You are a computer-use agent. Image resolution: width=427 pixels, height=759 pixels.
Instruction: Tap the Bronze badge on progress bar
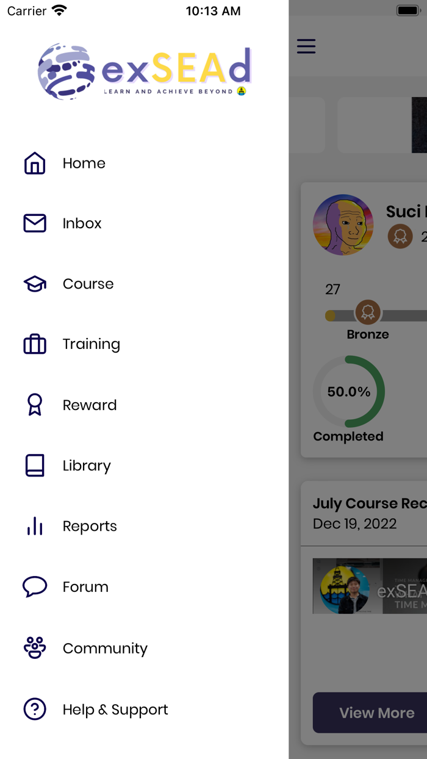(368, 313)
